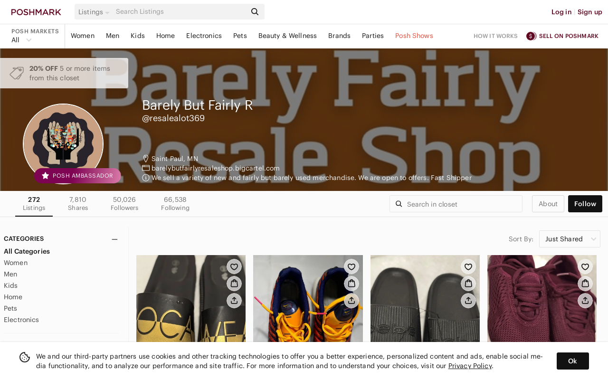Click the Saint Paul, MN location pin icon
The width and height of the screenshot is (608, 380).
pos(146,159)
